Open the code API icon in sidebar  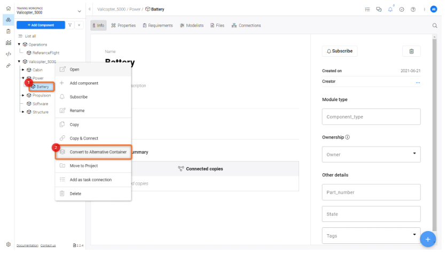click(x=8, y=54)
